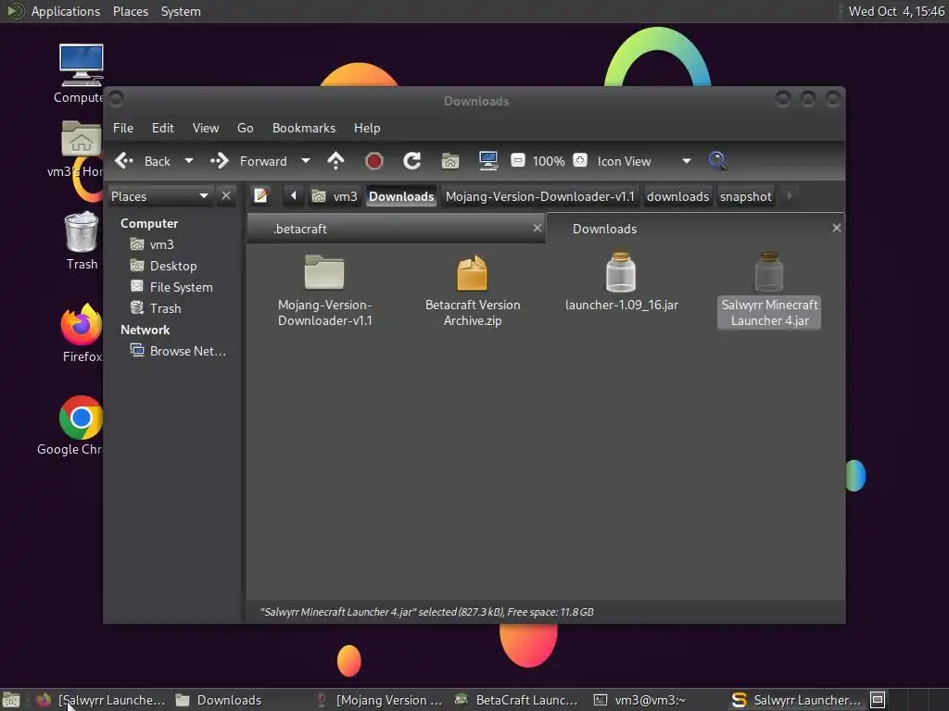Click the snapshot path bar button
This screenshot has width=949, height=711.
(746, 196)
